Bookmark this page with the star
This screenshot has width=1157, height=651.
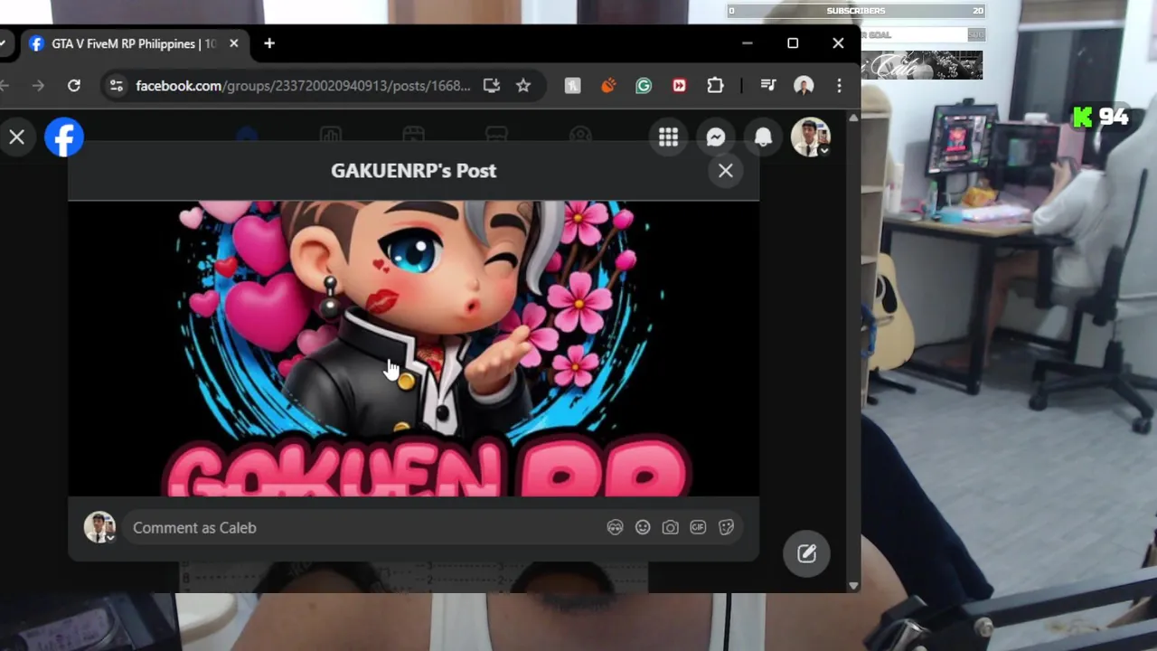pyautogui.click(x=523, y=85)
